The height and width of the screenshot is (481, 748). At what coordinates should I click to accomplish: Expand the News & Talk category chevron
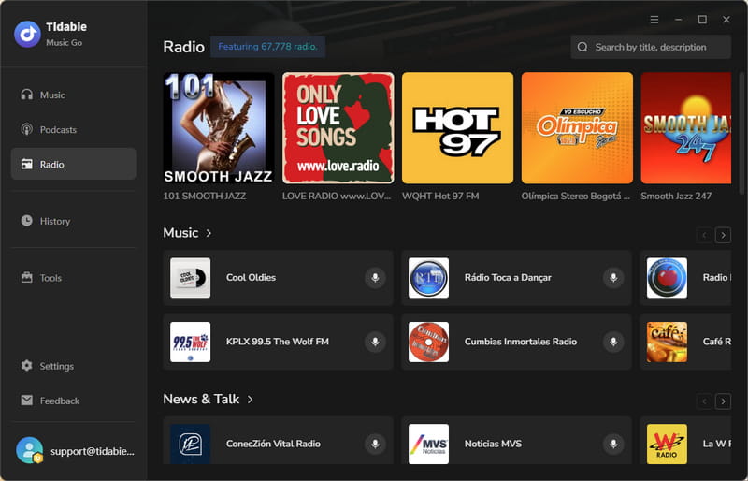250,400
